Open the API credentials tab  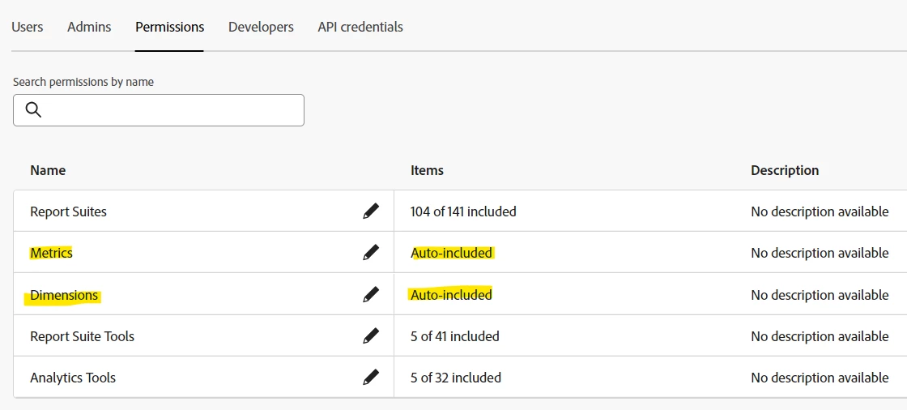[360, 27]
